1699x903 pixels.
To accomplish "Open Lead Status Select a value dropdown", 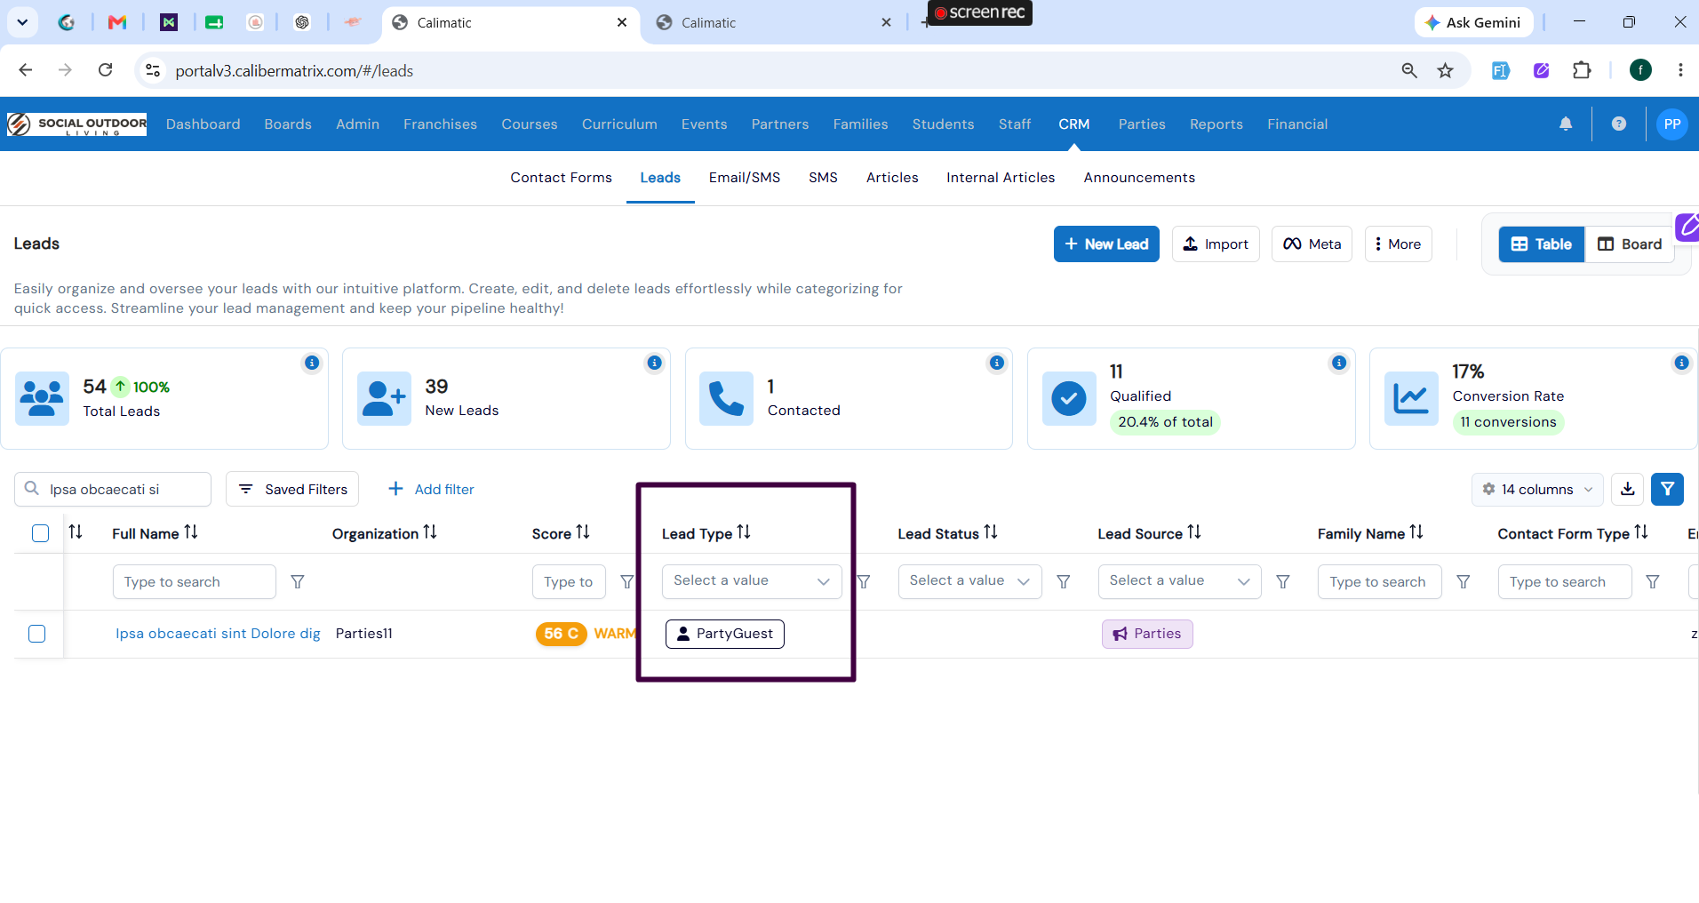I will [x=969, y=581].
